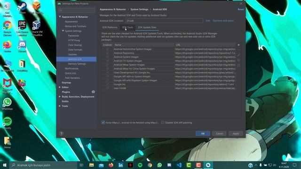Collapse System Settings tree arrow
Screen dimensions: 301x169
point(63,31)
